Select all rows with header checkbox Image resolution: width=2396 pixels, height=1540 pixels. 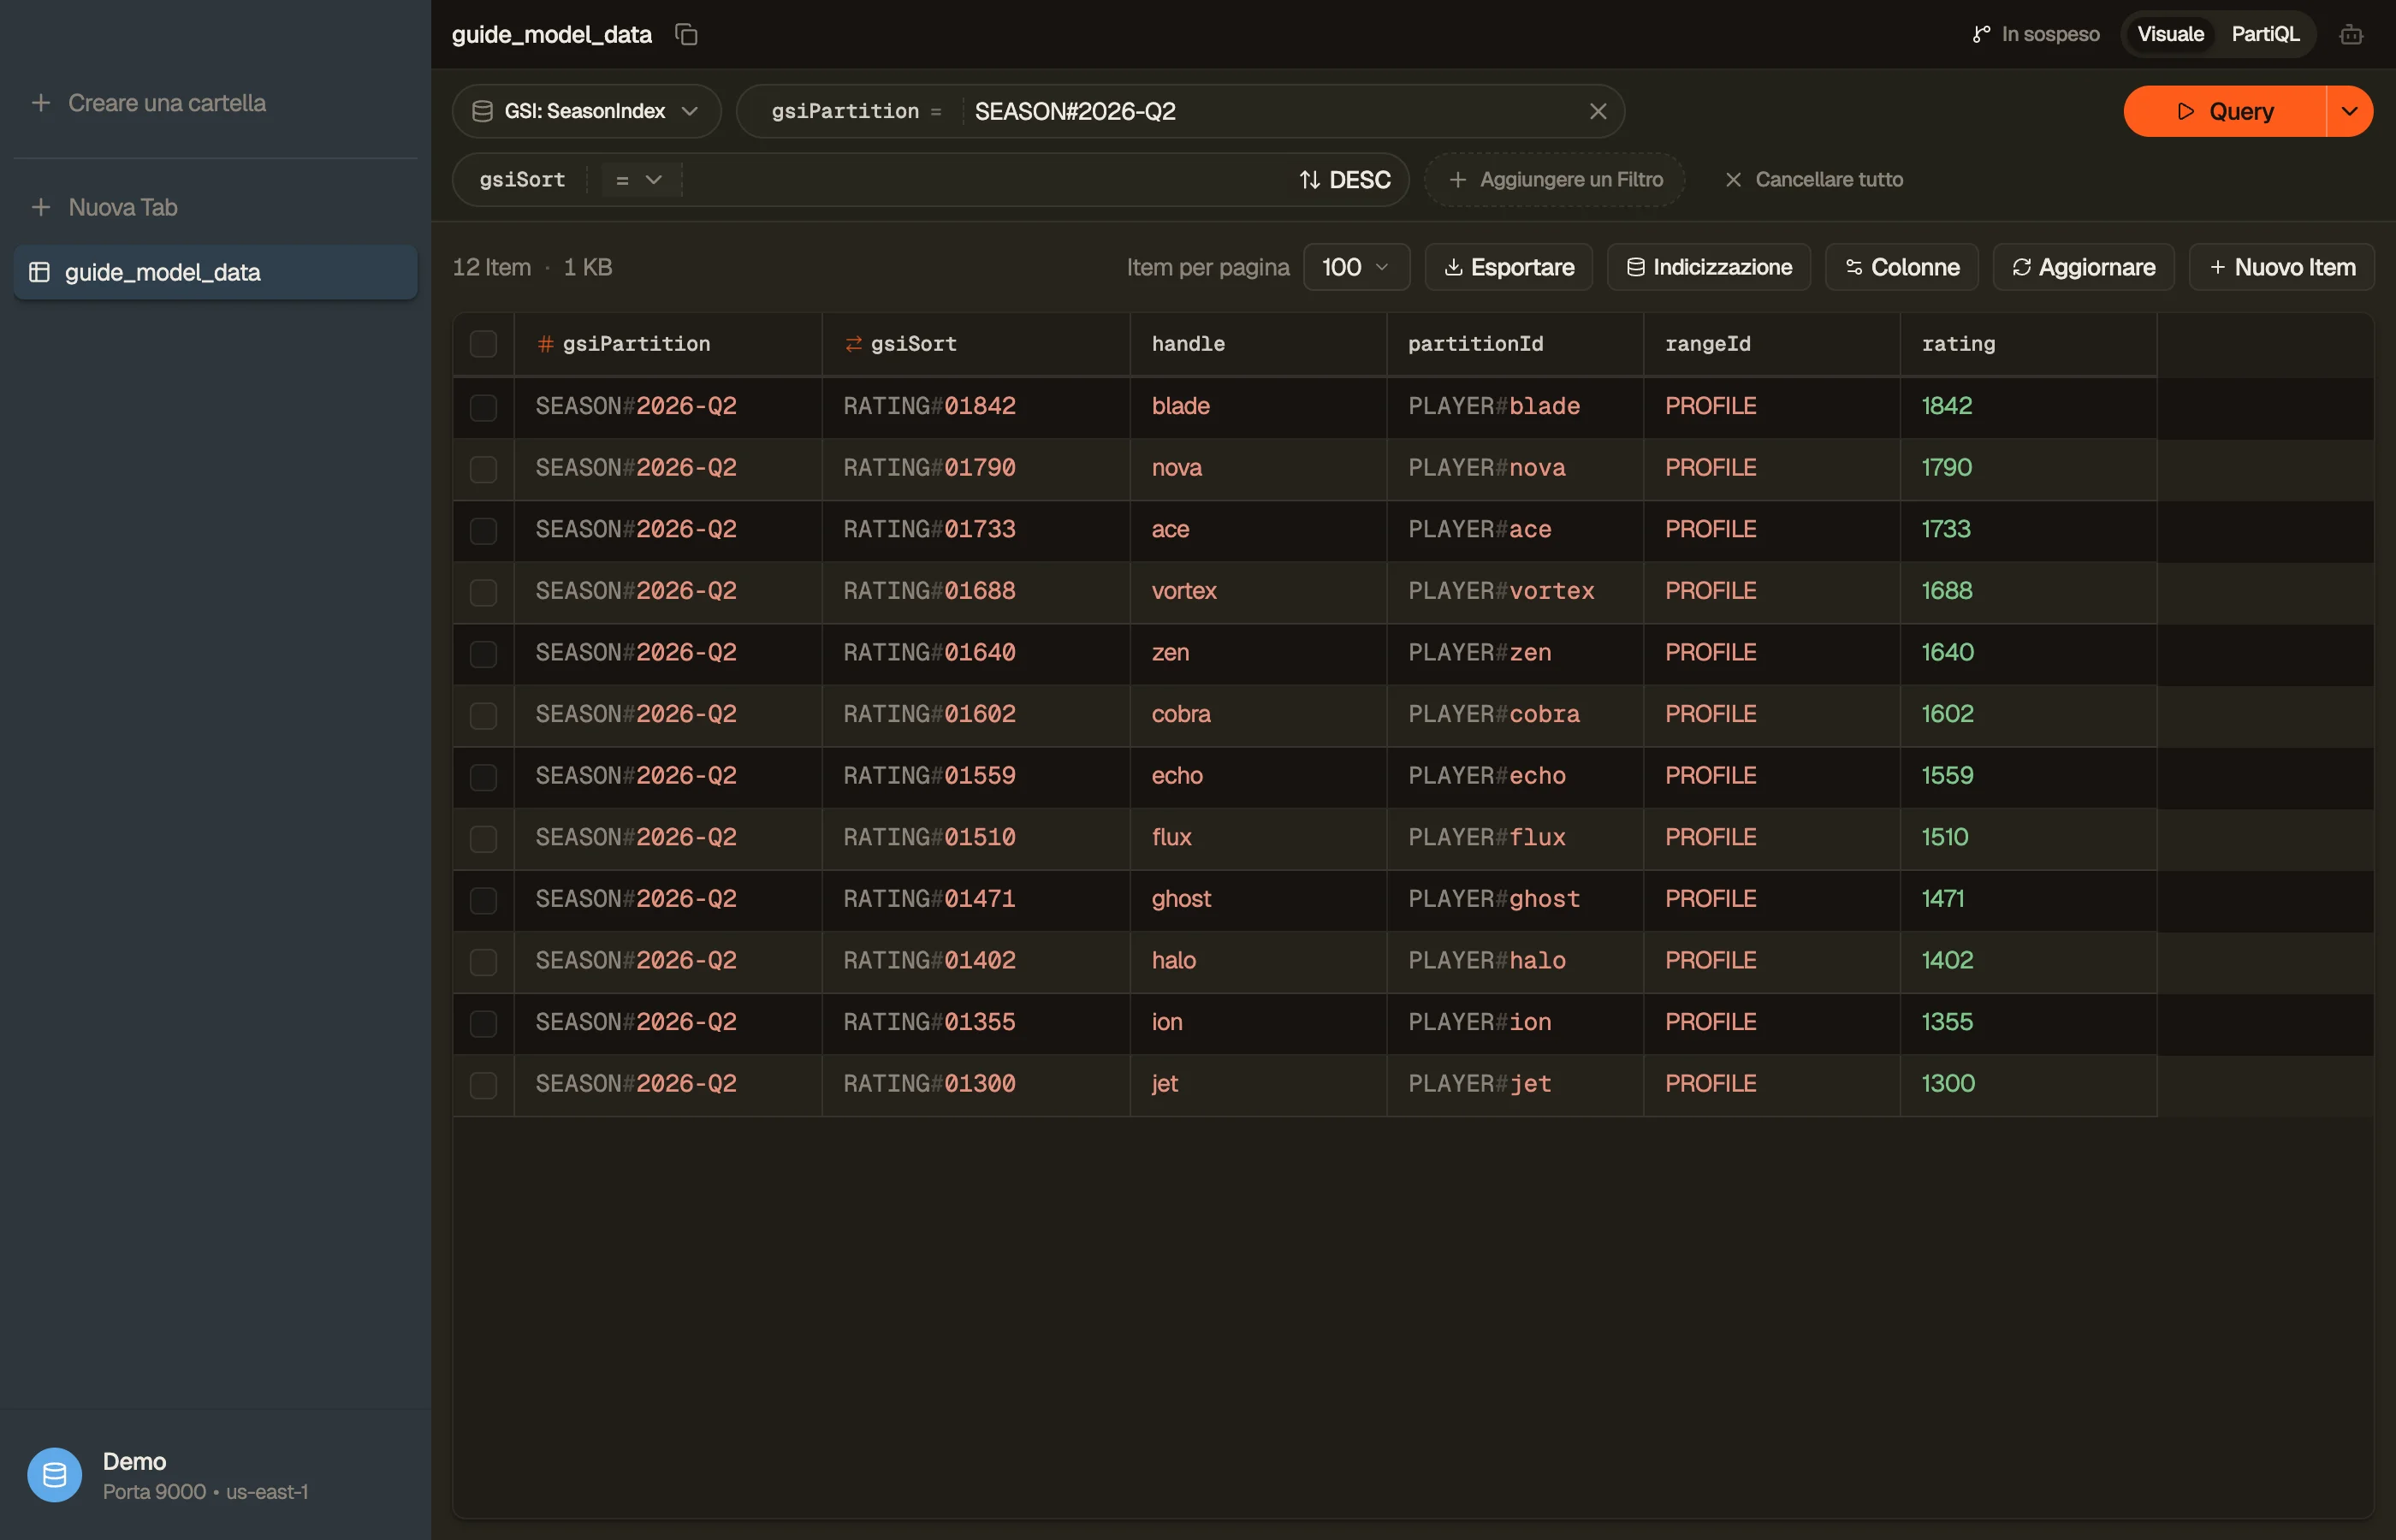(484, 344)
